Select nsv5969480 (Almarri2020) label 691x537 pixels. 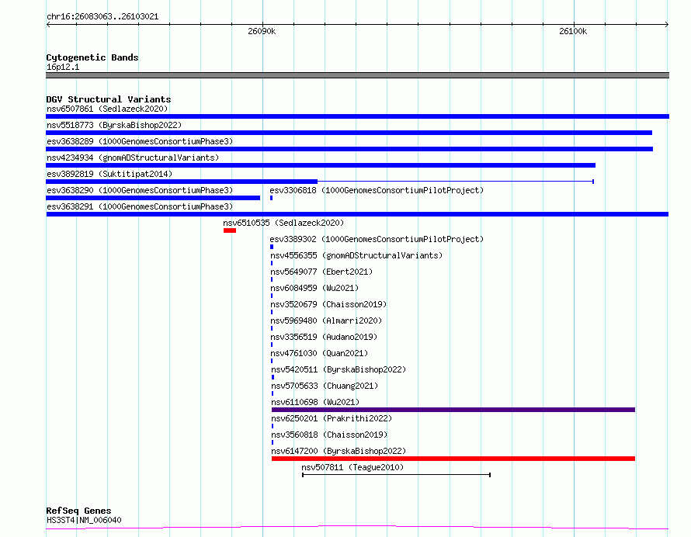click(327, 320)
